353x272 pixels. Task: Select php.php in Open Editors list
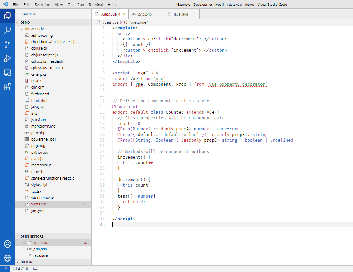[x=53, y=249]
